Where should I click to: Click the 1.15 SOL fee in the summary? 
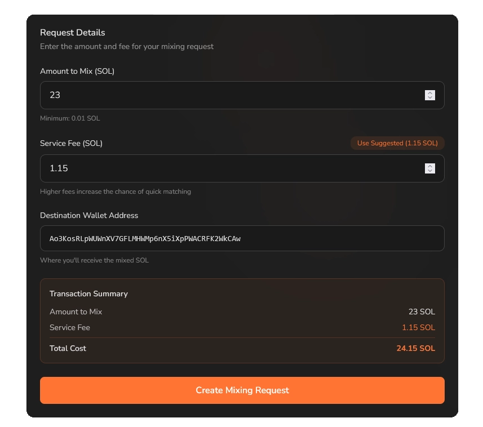(x=418, y=327)
